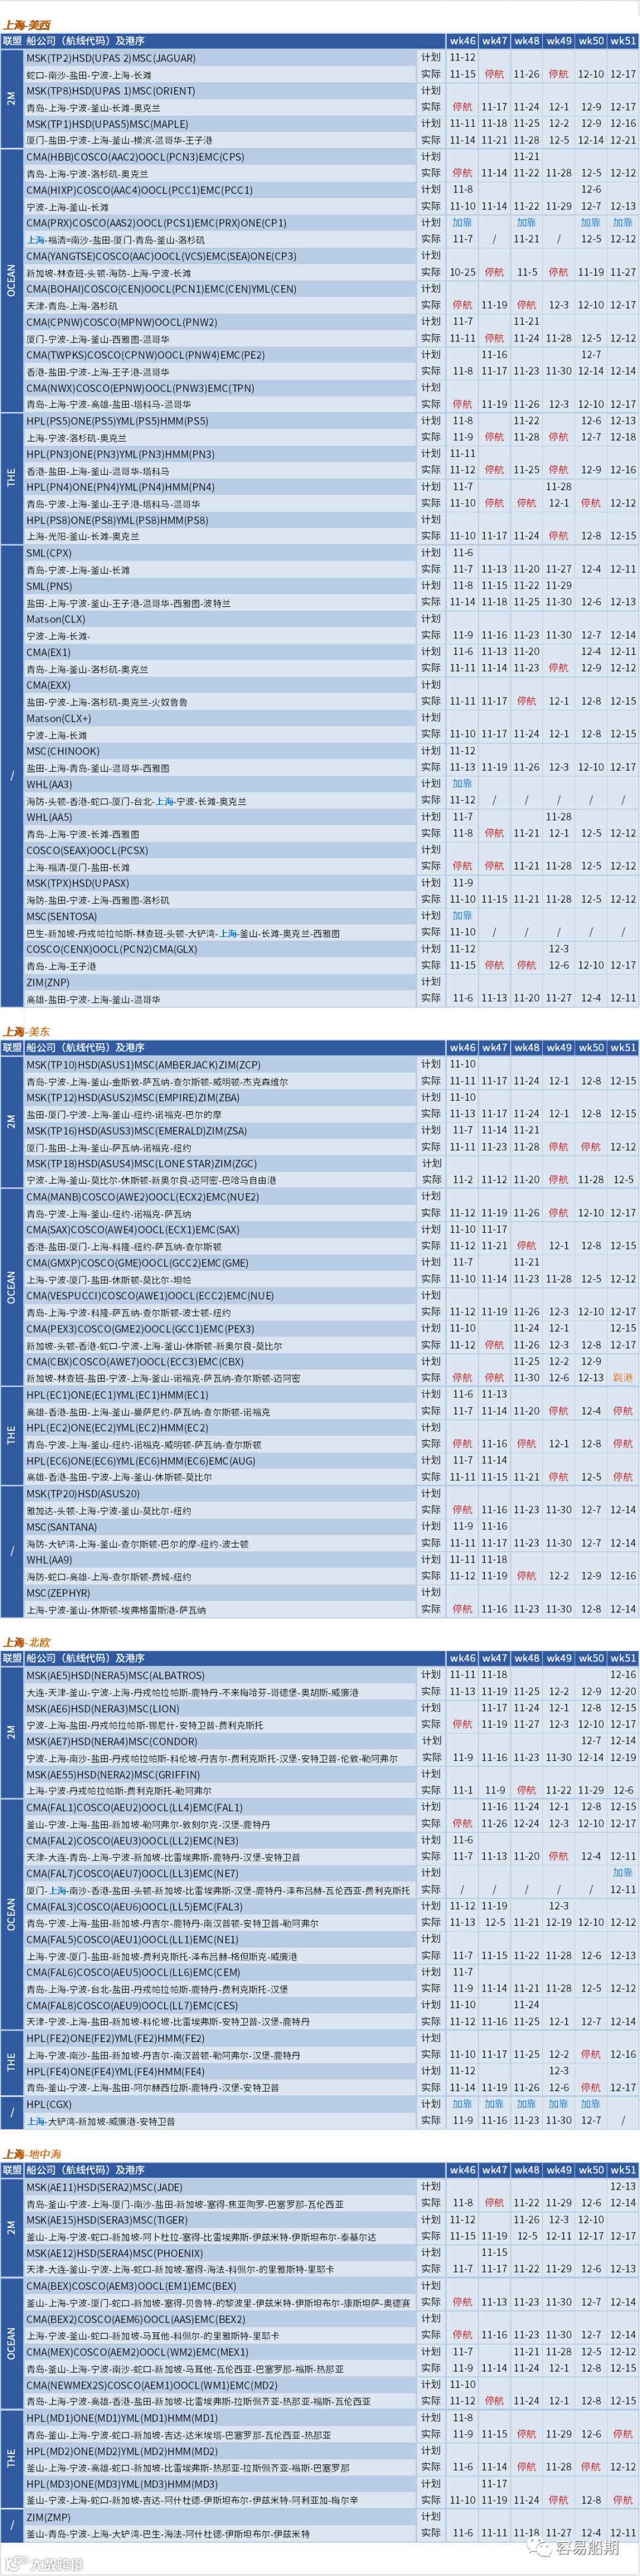Click CMA(YANGTSE)COSCO(AAC)OOCL(VCS)EMC(SEA)ONE(CP3) service name

pos(161,256)
